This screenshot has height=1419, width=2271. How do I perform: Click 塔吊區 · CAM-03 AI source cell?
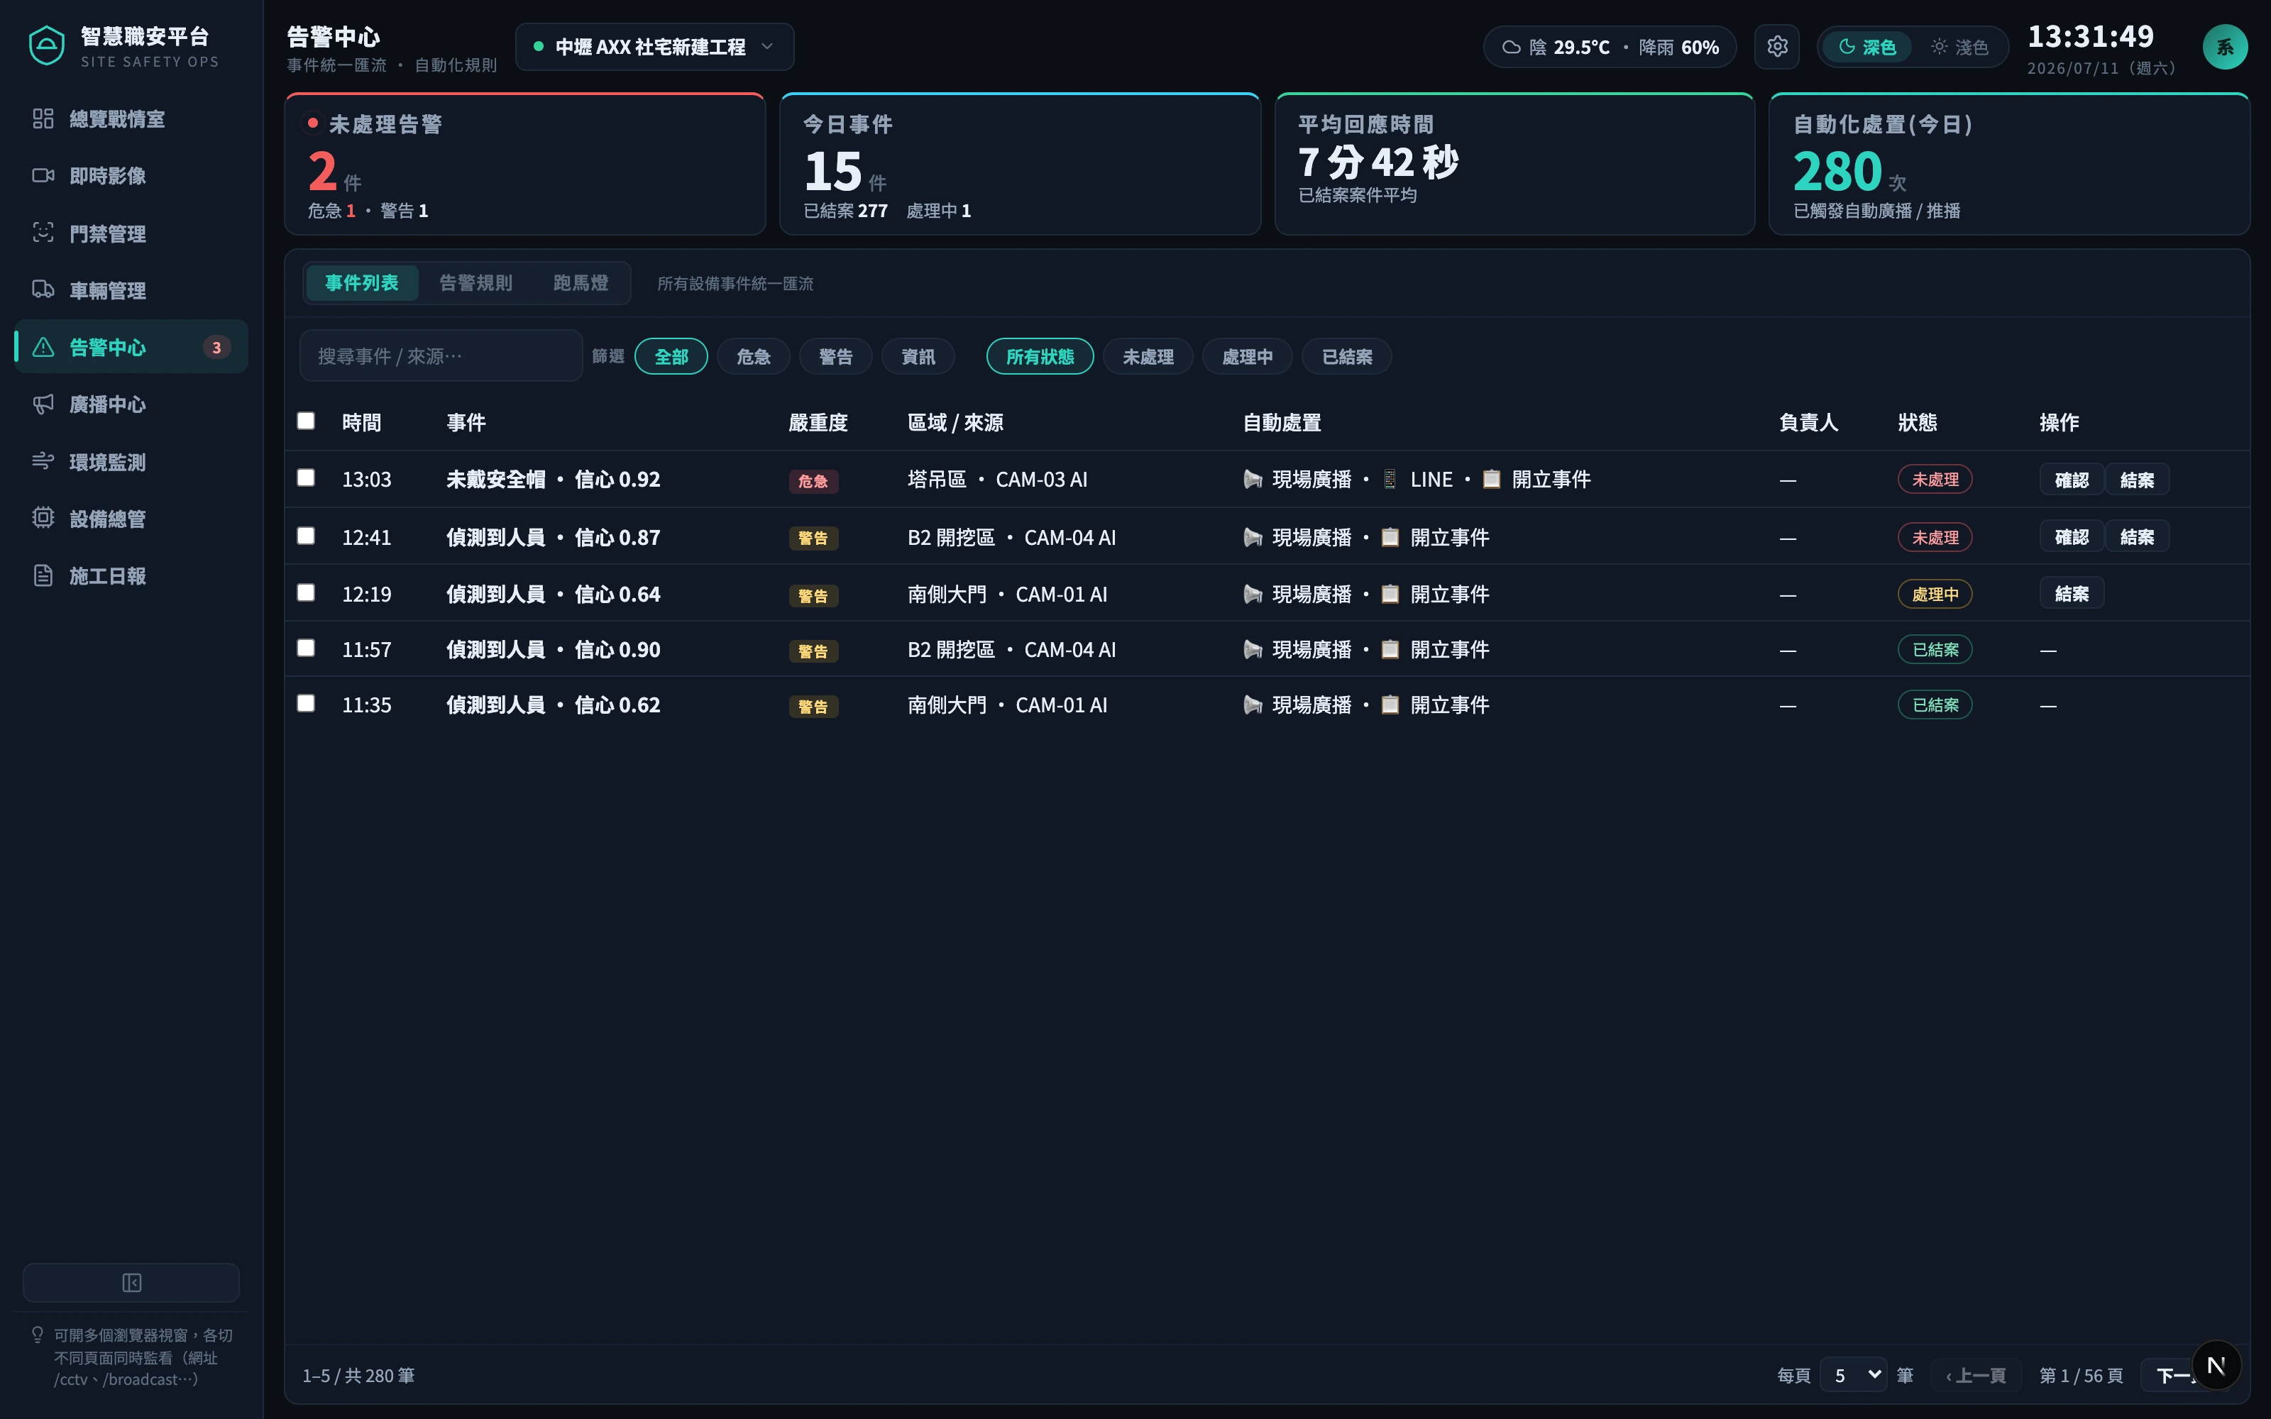(996, 480)
